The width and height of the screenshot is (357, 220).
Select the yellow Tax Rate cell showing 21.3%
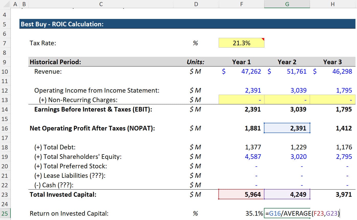pyautogui.click(x=241, y=43)
